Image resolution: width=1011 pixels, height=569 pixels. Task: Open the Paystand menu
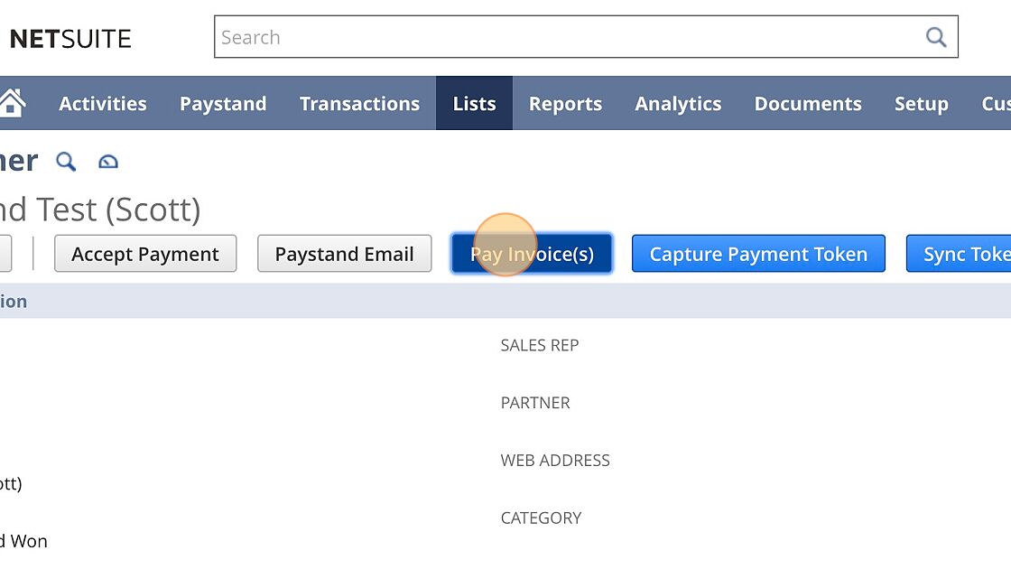click(x=223, y=103)
